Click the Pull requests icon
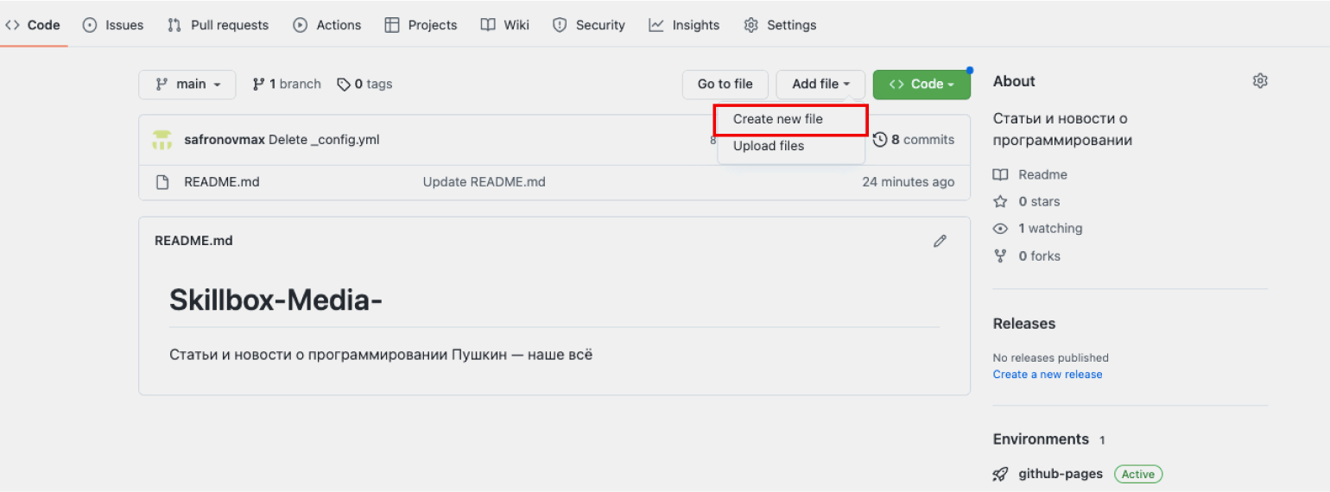The height and width of the screenshot is (492, 1330). pyautogui.click(x=174, y=25)
